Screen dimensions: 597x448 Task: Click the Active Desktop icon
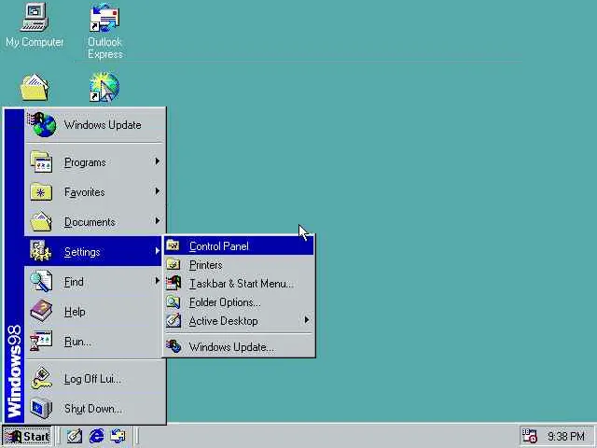(x=174, y=320)
